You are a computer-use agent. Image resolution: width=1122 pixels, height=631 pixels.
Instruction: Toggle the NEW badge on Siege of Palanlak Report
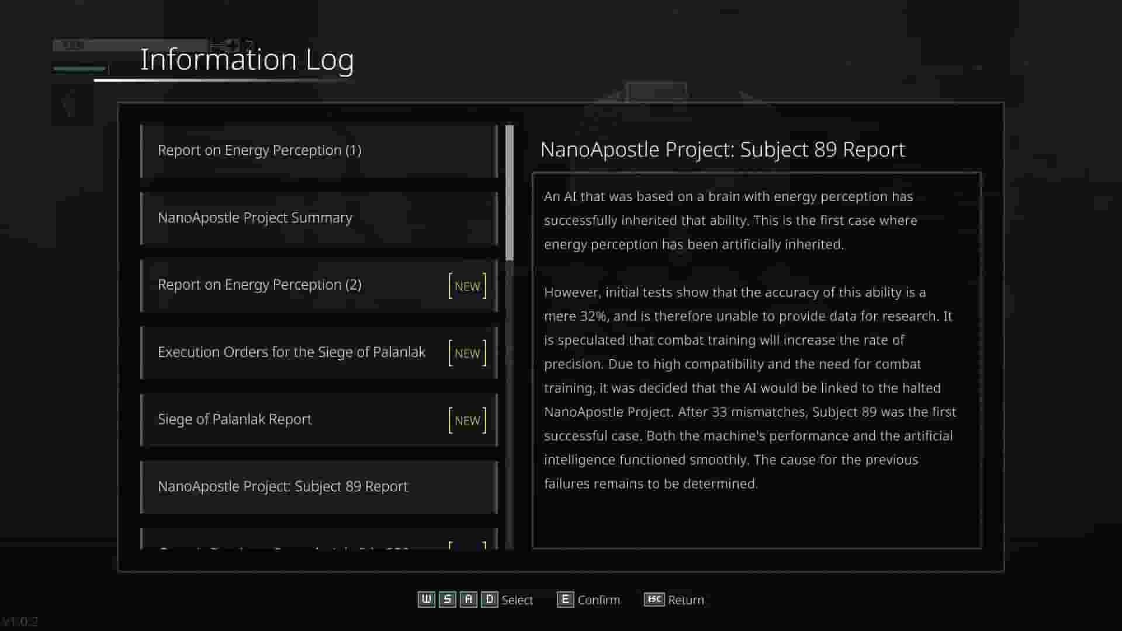467,419
